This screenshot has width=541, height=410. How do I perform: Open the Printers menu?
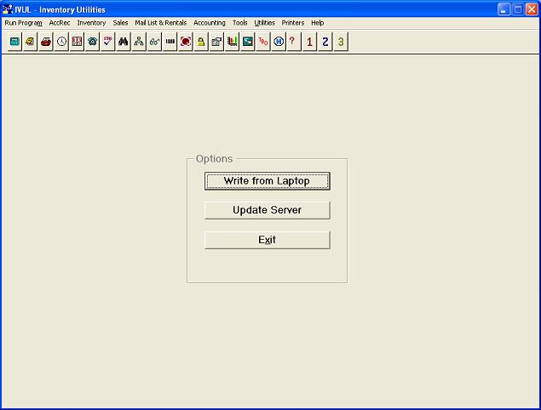tap(293, 23)
